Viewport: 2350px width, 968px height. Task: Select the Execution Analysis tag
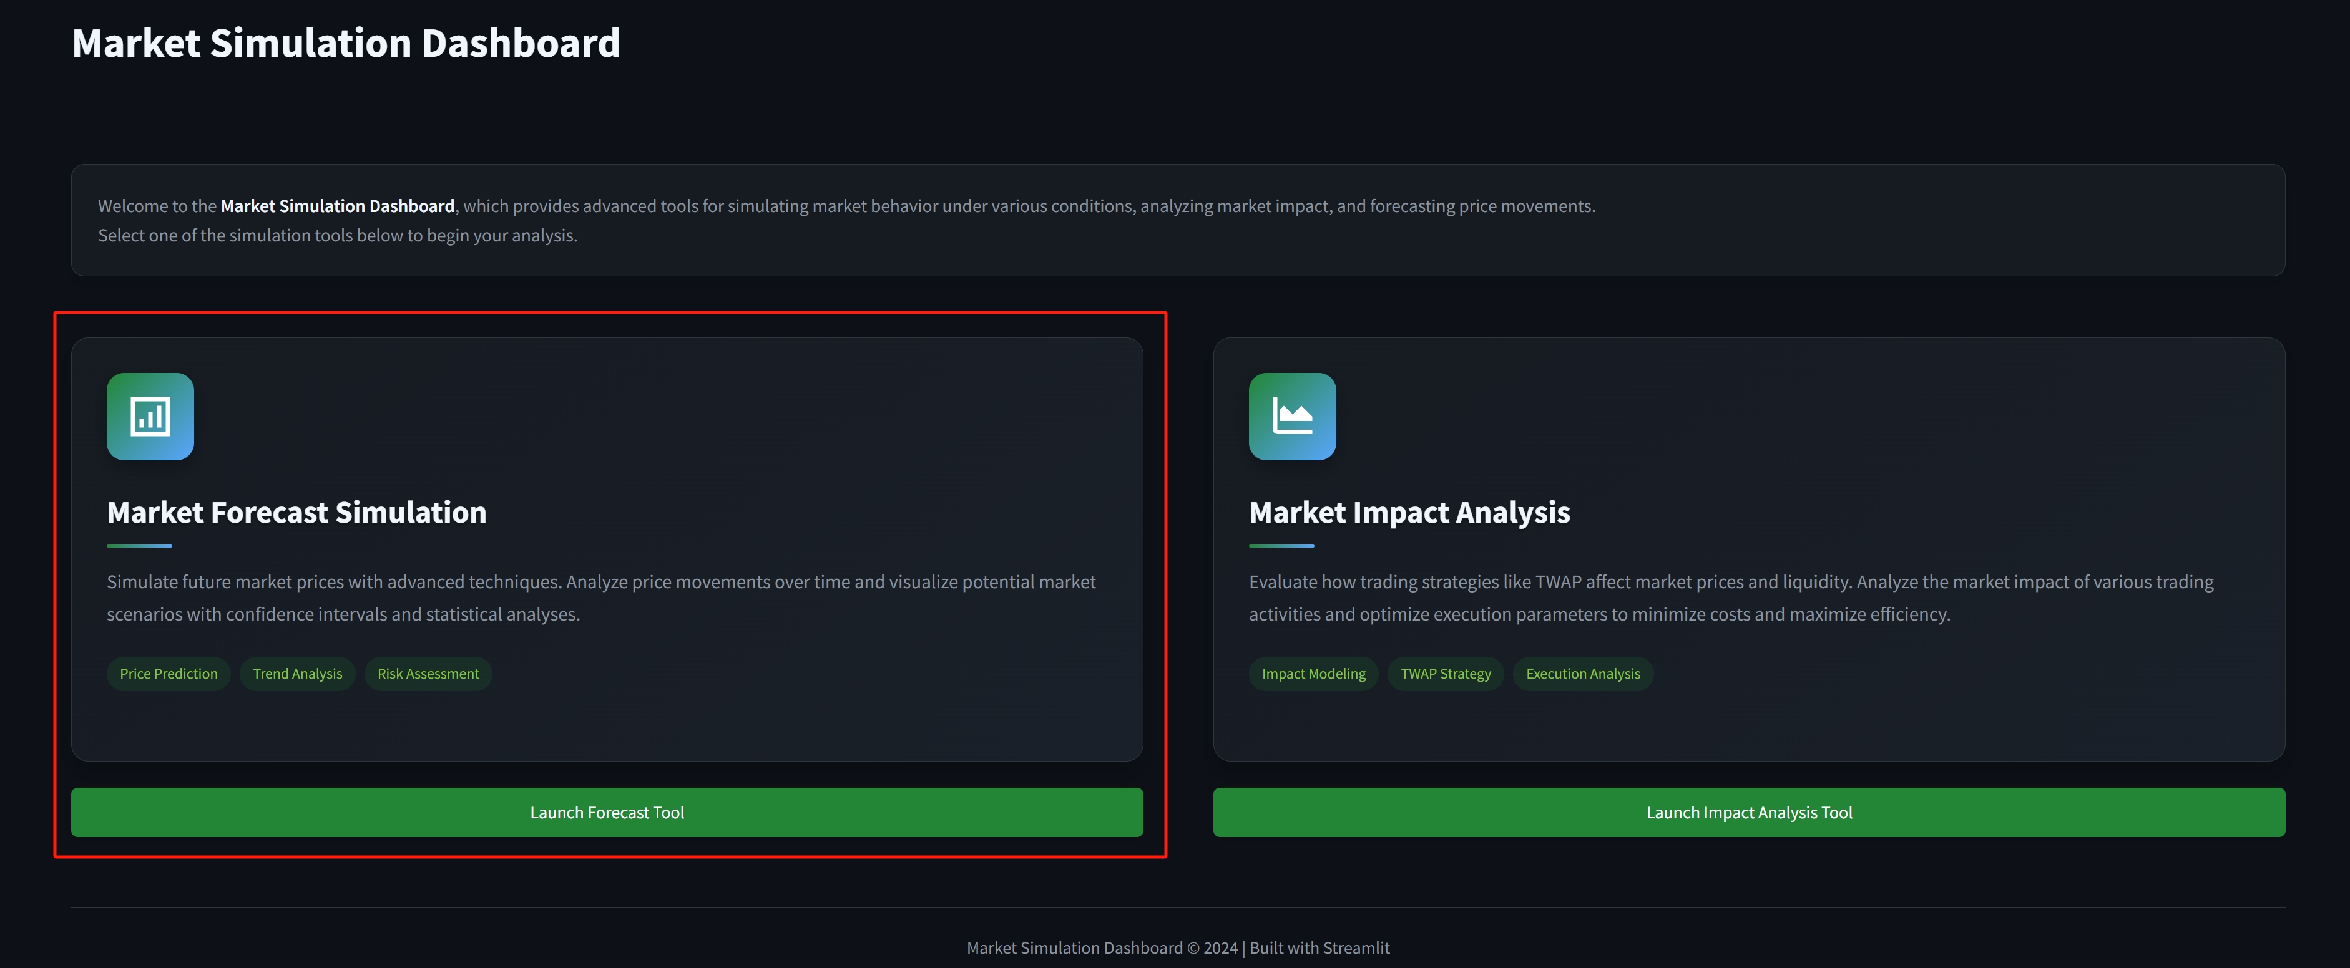tap(1583, 674)
